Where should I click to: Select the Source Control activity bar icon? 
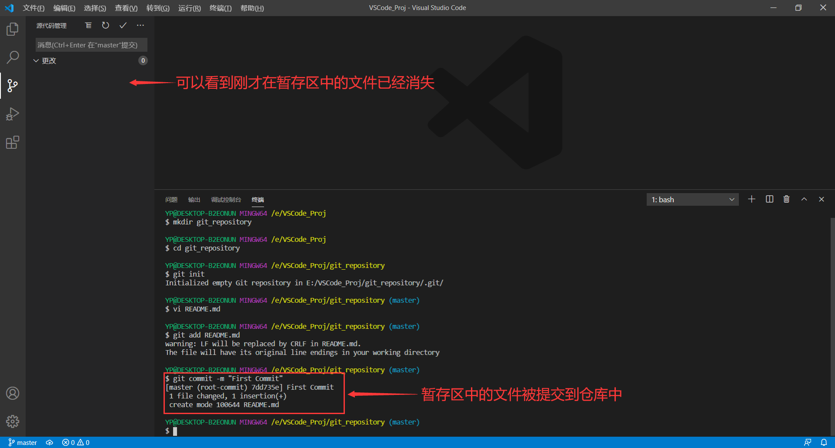click(13, 86)
